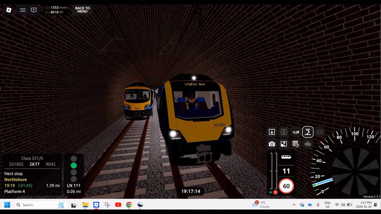Image resolution: width=381 pixels, height=214 pixels.
Task: Open Snipping Tool from taskbar
Action: (x=107, y=205)
